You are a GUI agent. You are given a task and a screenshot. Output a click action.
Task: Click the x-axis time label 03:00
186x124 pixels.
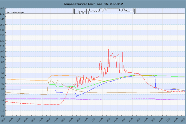coord(26,120)
